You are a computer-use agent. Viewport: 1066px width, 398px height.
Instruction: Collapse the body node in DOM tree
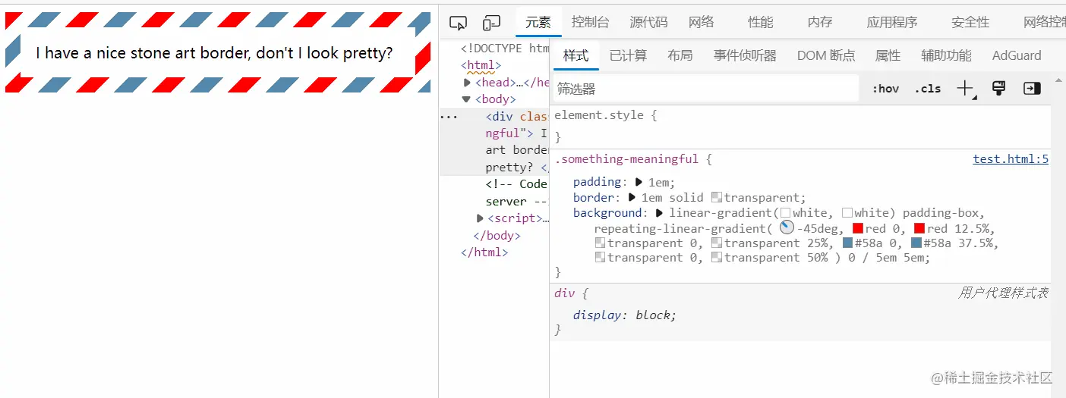tap(466, 99)
